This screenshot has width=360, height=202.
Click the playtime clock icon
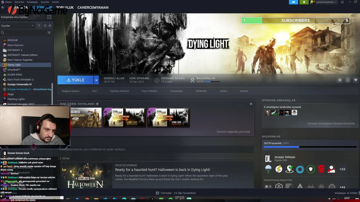click(x=157, y=80)
